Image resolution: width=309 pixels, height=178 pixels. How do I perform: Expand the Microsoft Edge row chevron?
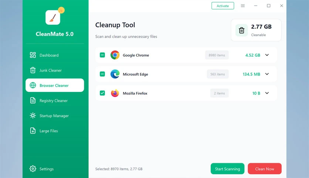(267, 74)
